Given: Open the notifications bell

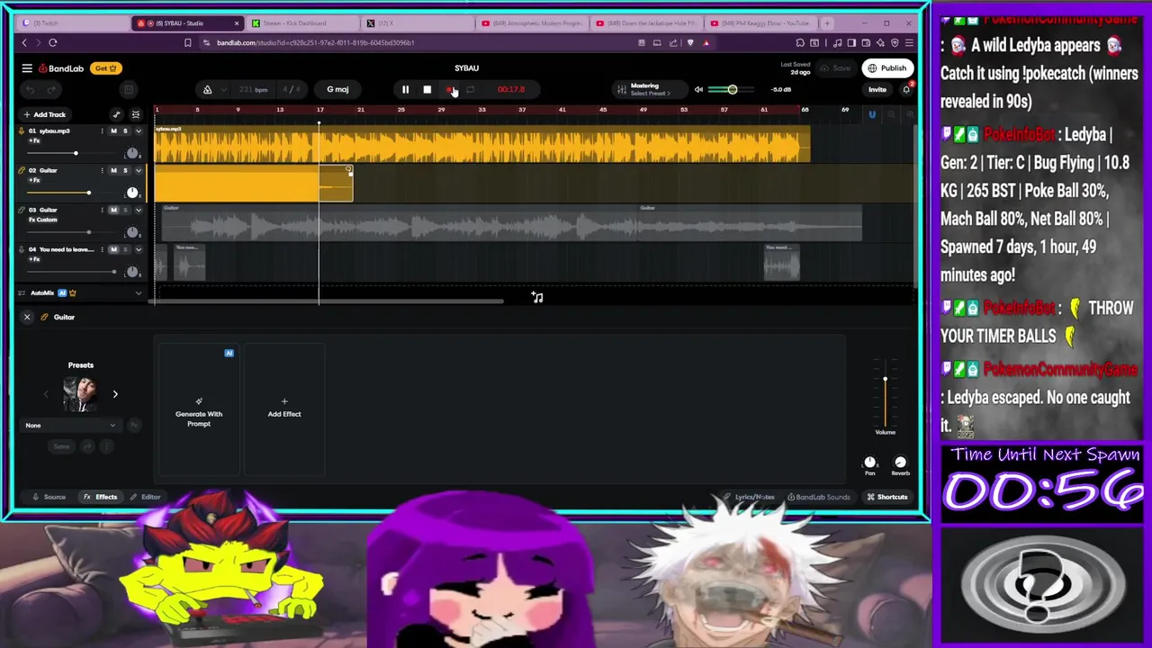Looking at the screenshot, I should pyautogui.click(x=906, y=89).
